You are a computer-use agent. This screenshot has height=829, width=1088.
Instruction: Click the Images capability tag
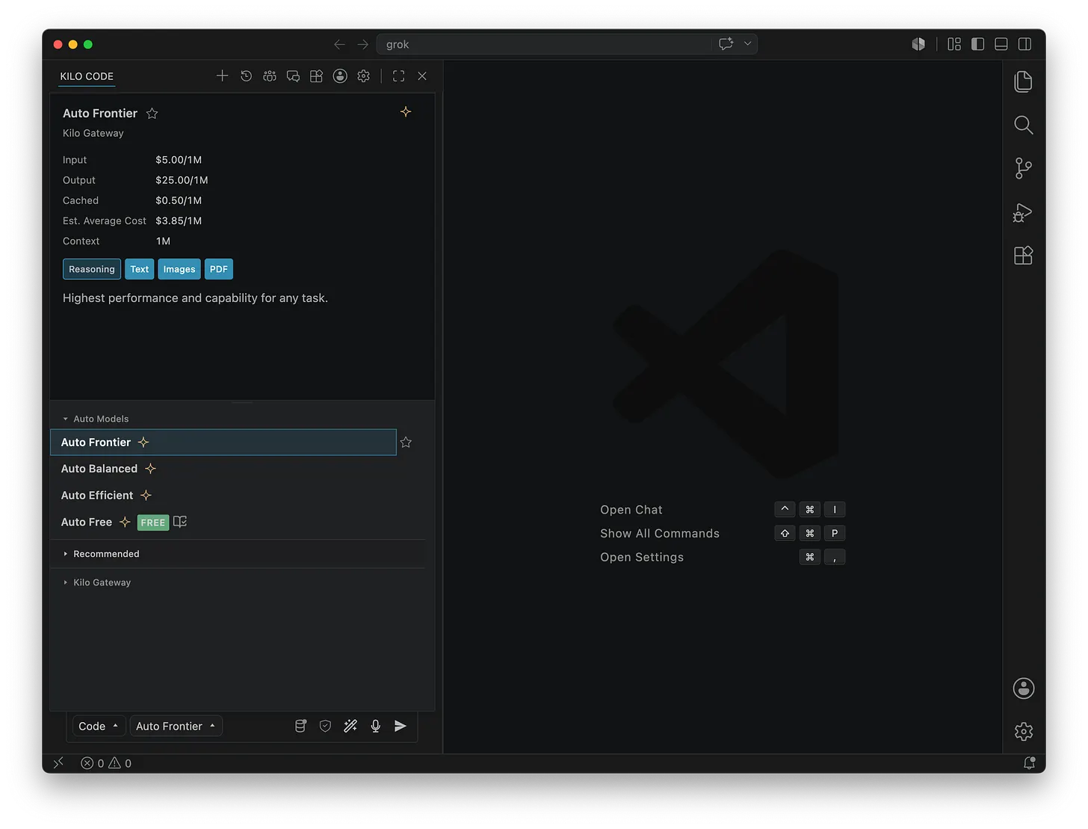click(x=179, y=269)
